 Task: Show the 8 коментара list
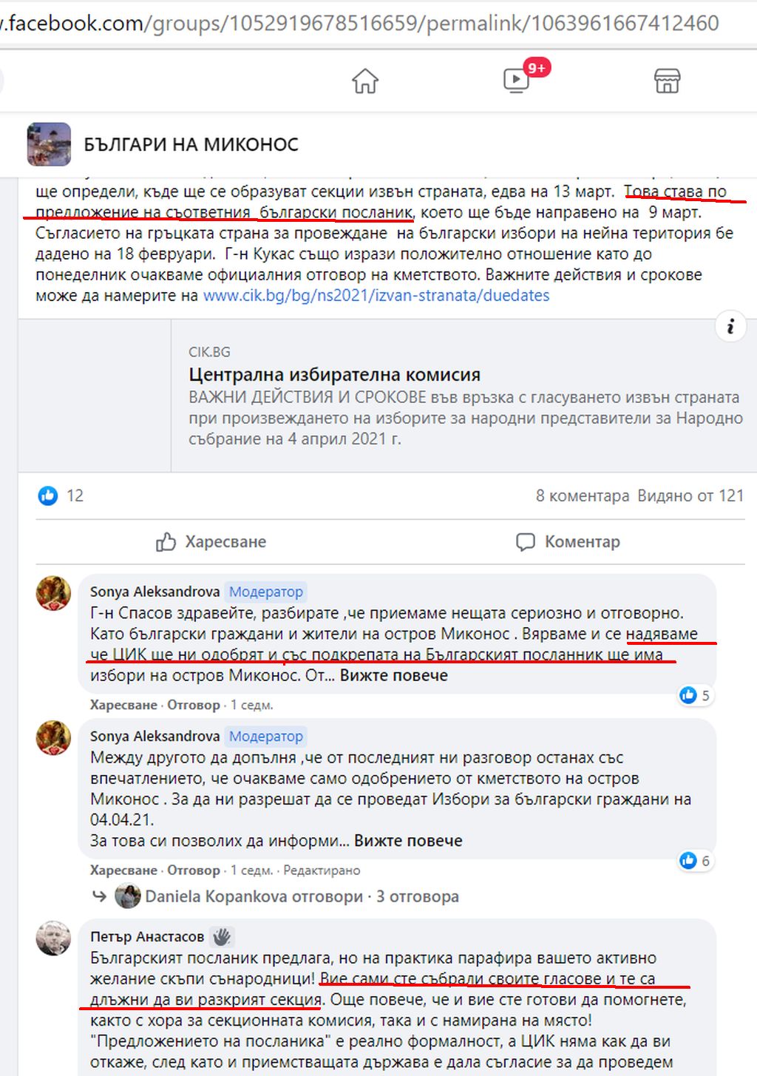point(583,495)
